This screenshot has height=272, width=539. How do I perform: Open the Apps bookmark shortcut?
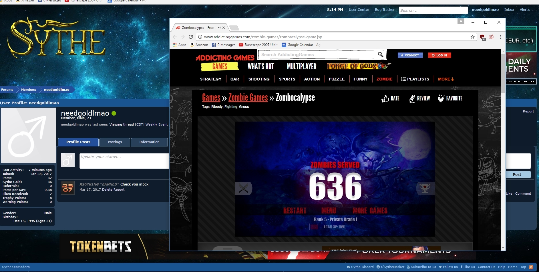click(x=179, y=45)
